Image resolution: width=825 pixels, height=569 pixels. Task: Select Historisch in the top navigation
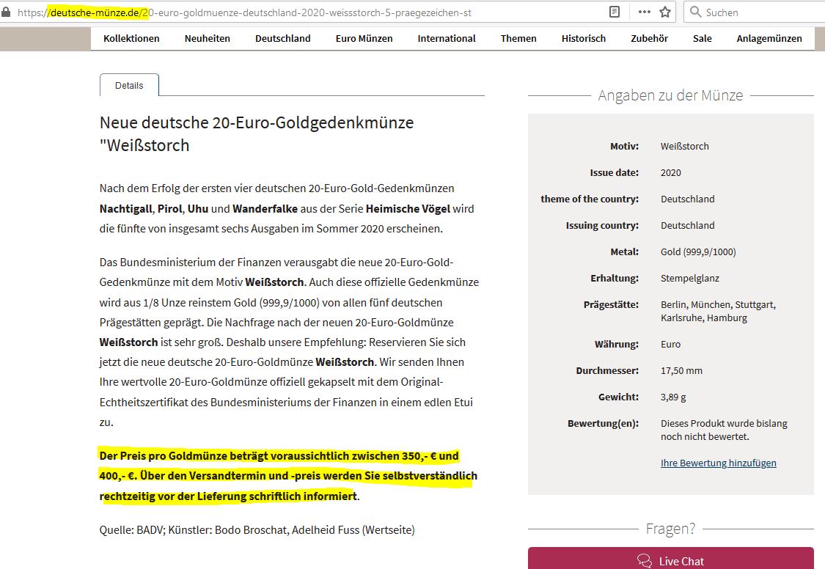[584, 39]
